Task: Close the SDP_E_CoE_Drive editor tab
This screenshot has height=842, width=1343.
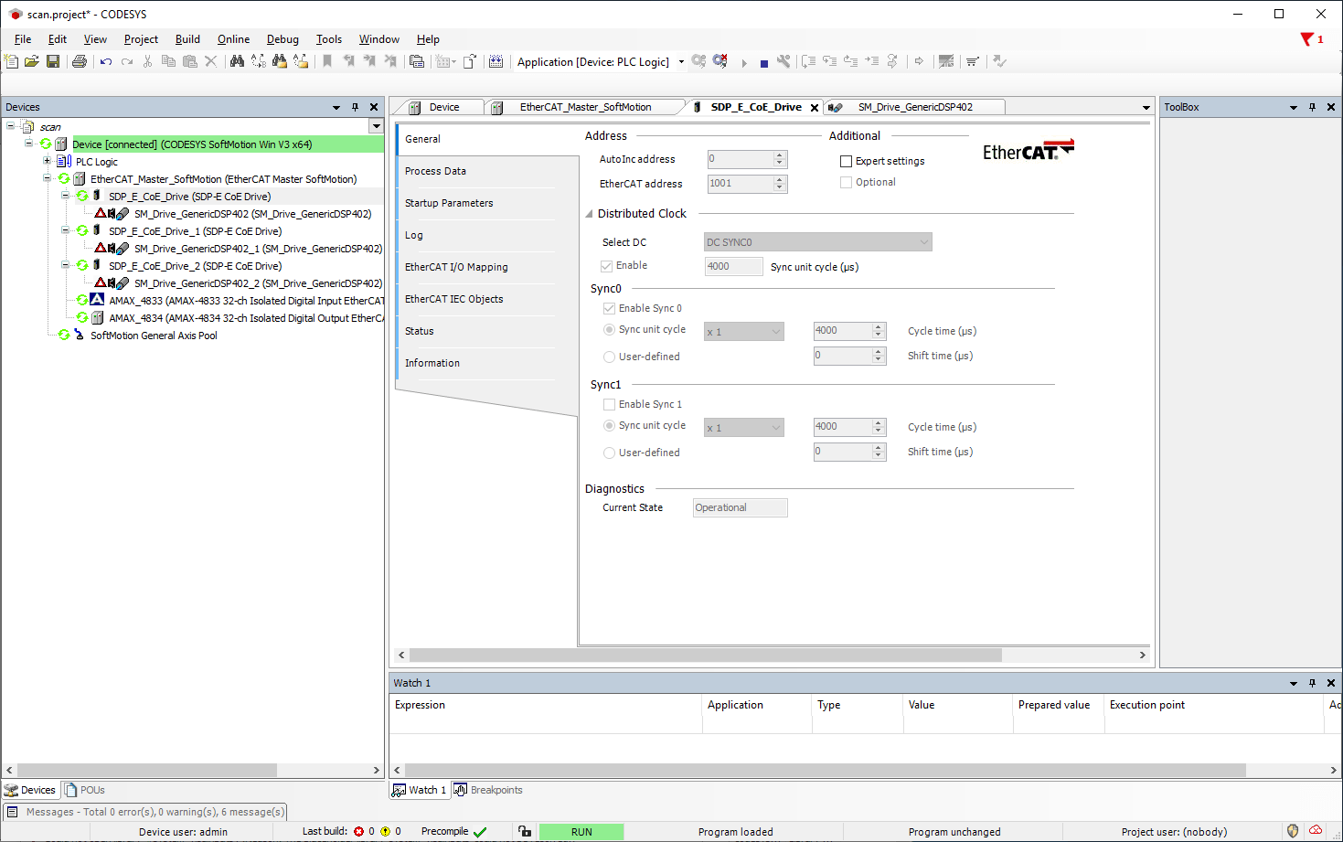Action: tap(815, 108)
